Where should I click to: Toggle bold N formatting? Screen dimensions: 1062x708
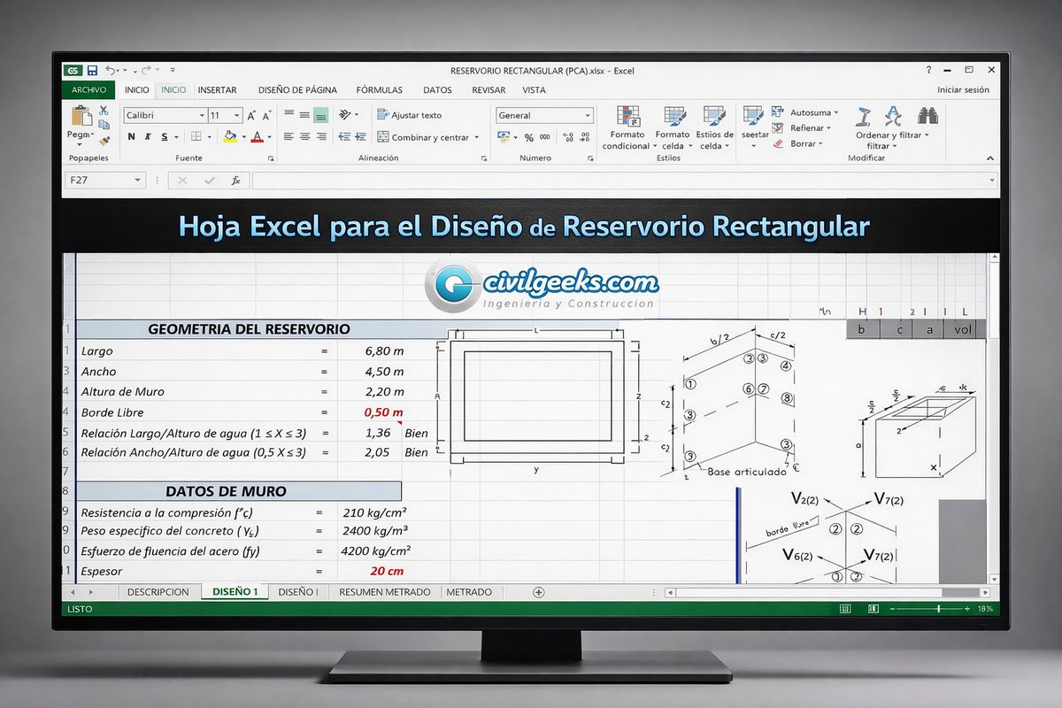[131, 137]
